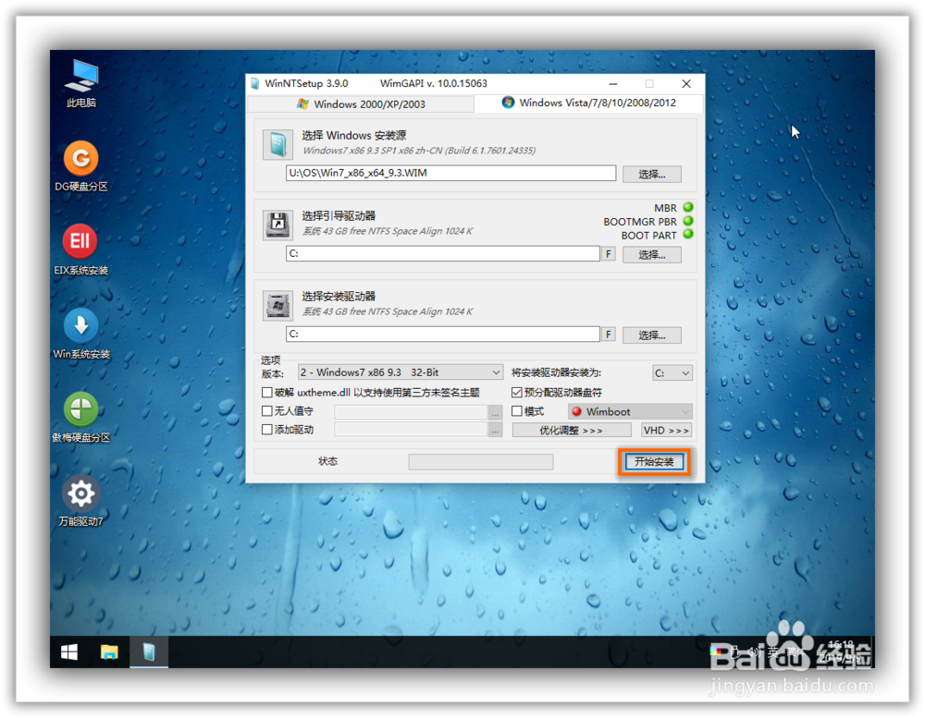This screenshot has width=925, height=718.
Task: Open 傲梅硬盘分区 partition tool icon
Action: (x=81, y=417)
